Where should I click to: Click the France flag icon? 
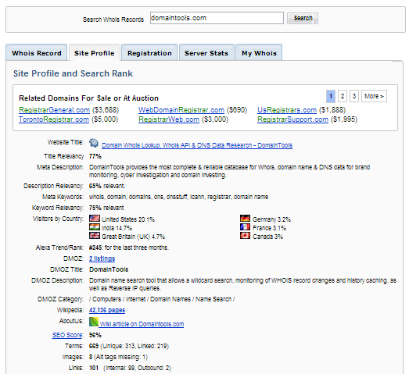click(246, 227)
